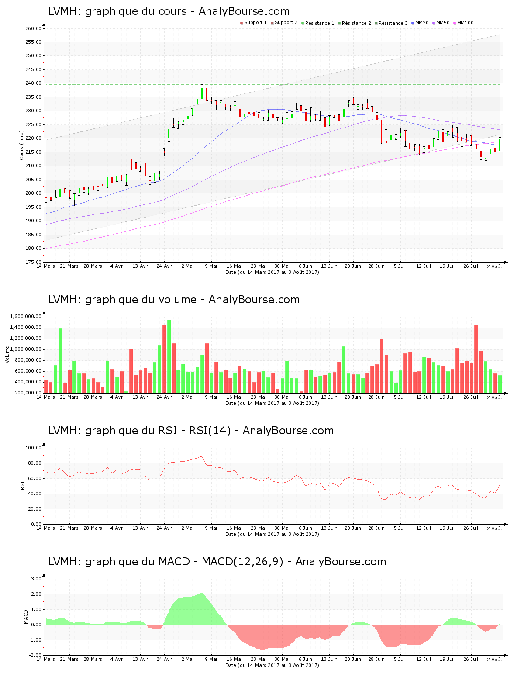Click the Résistance 2 legend color square
This screenshot has height=677, width=524.
click(x=339, y=23)
